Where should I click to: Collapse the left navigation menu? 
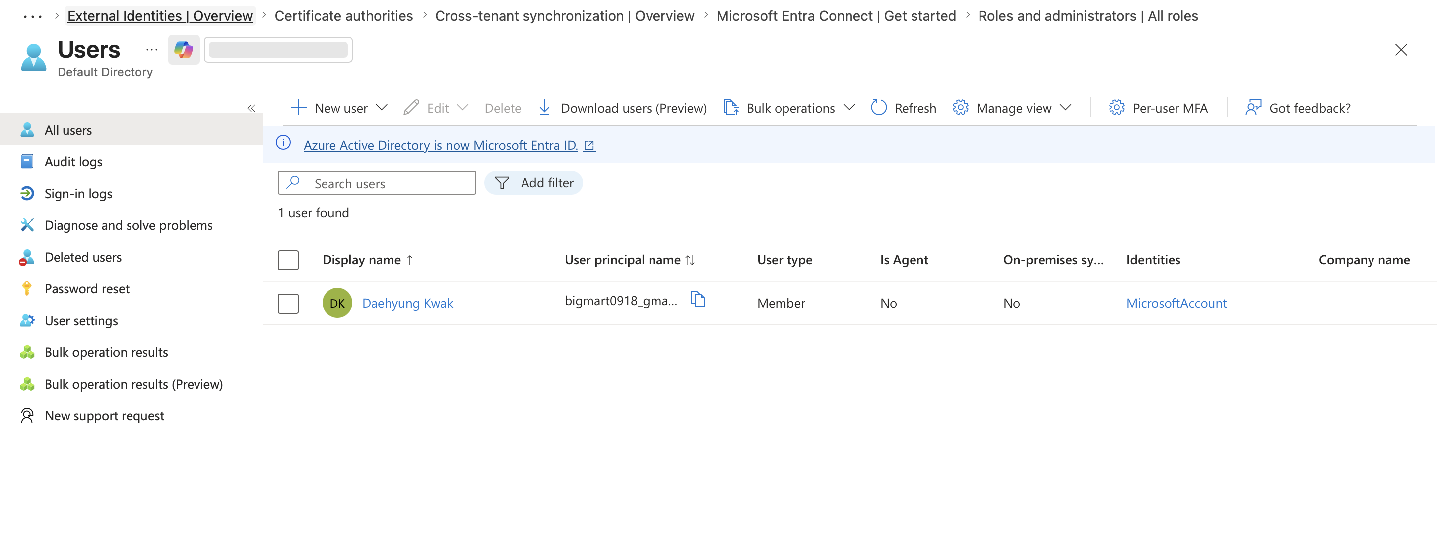[251, 108]
